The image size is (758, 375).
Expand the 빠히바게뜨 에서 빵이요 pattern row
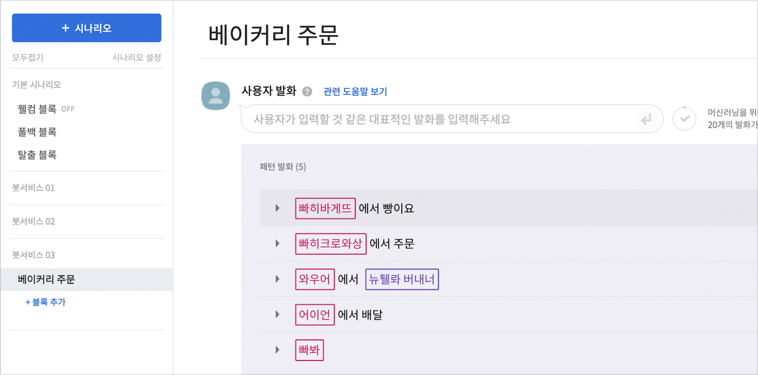(x=278, y=208)
